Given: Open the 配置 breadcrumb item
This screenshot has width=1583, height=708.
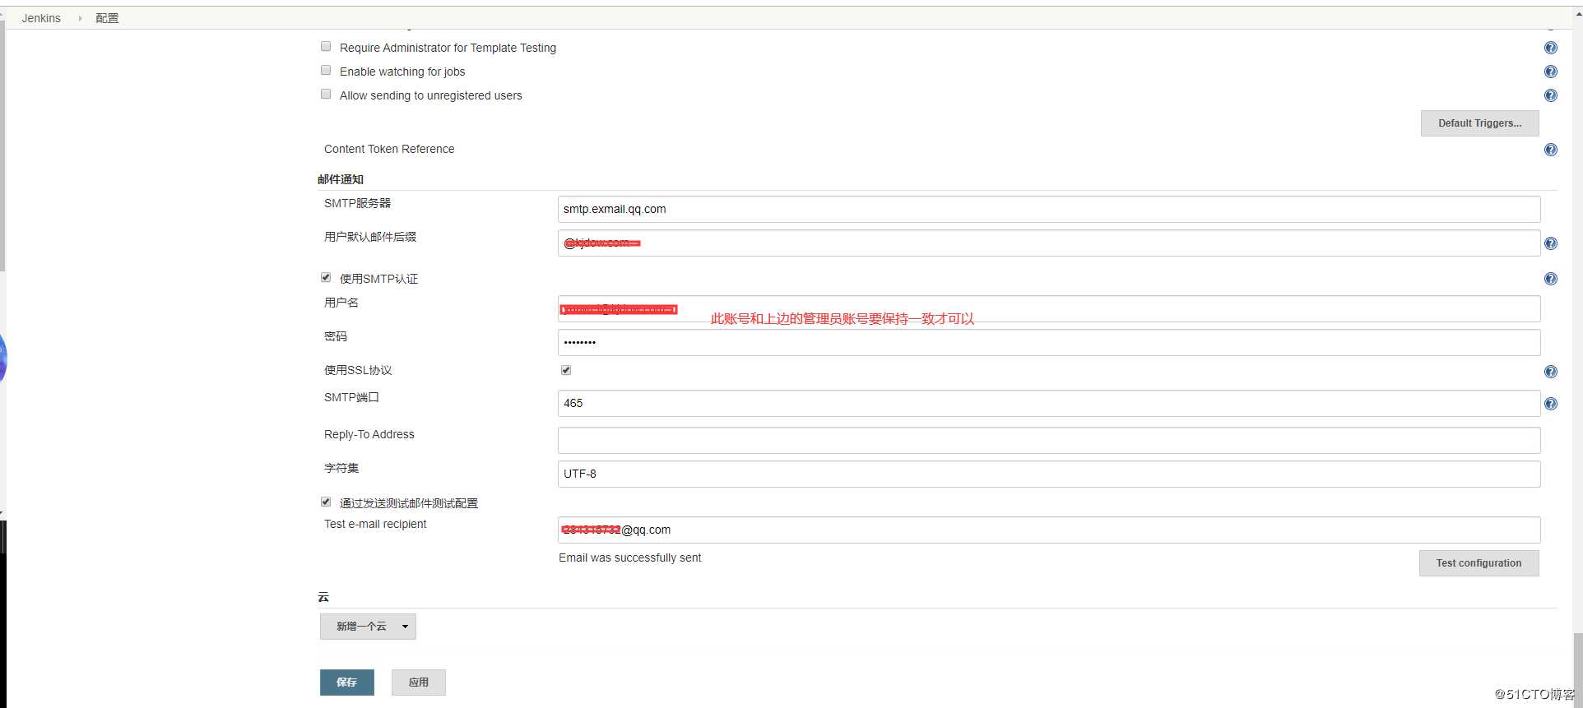Looking at the screenshot, I should 107,18.
